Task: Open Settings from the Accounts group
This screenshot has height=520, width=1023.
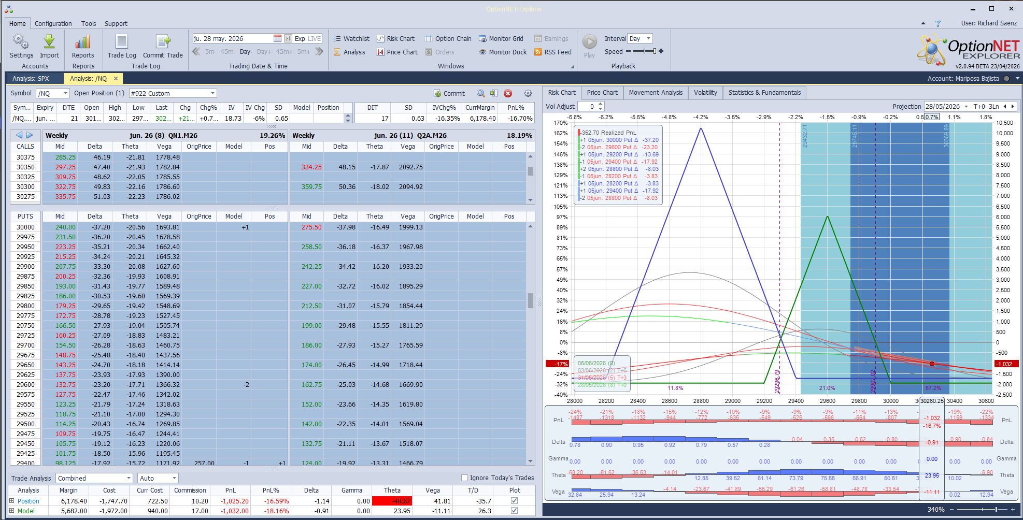Action: [21, 46]
